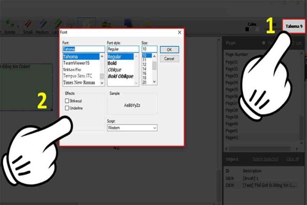Viewport: 307px width, 205px height.
Task: Choose the Medium blue pen tool
Action: point(42,27)
